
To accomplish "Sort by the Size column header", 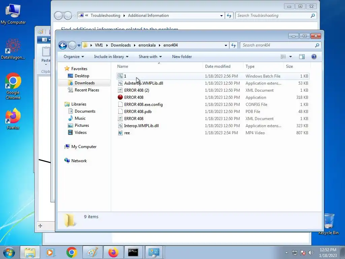I will pyautogui.click(x=297, y=66).
